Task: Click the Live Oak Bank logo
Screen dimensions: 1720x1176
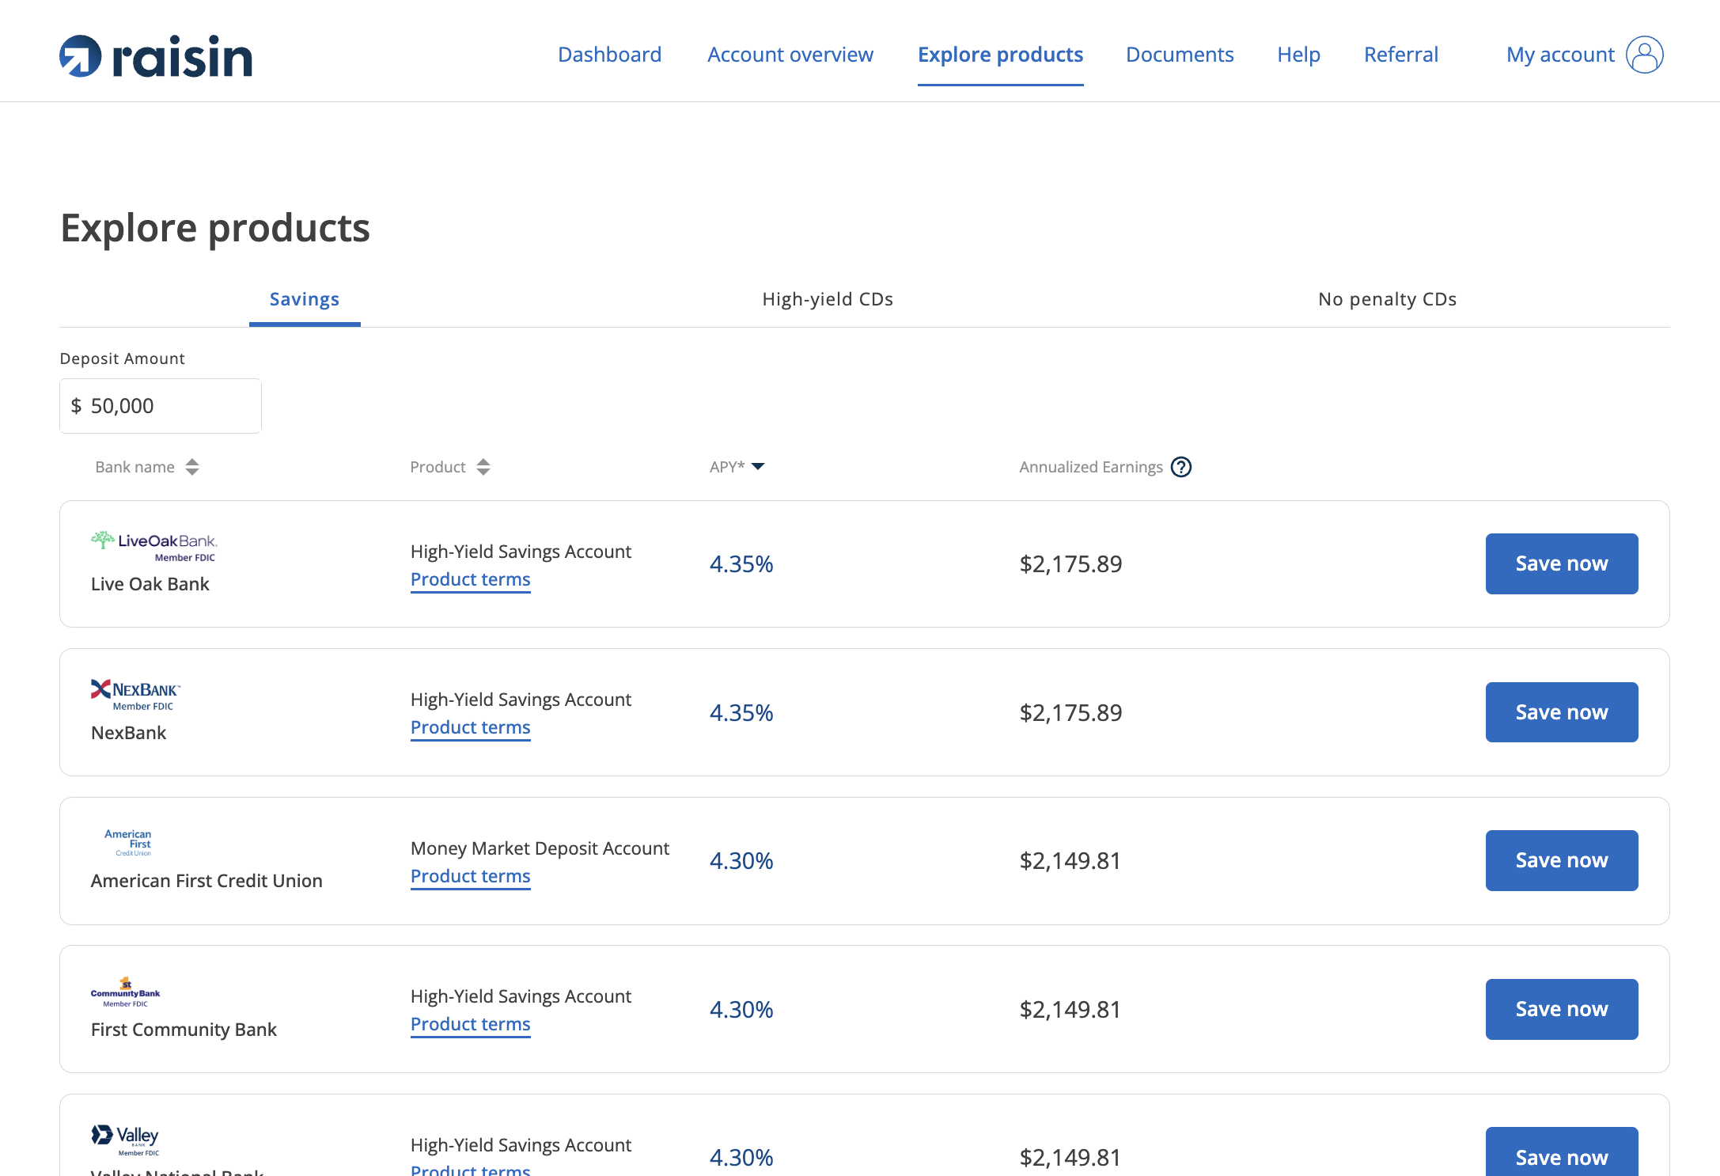Action: click(x=154, y=546)
